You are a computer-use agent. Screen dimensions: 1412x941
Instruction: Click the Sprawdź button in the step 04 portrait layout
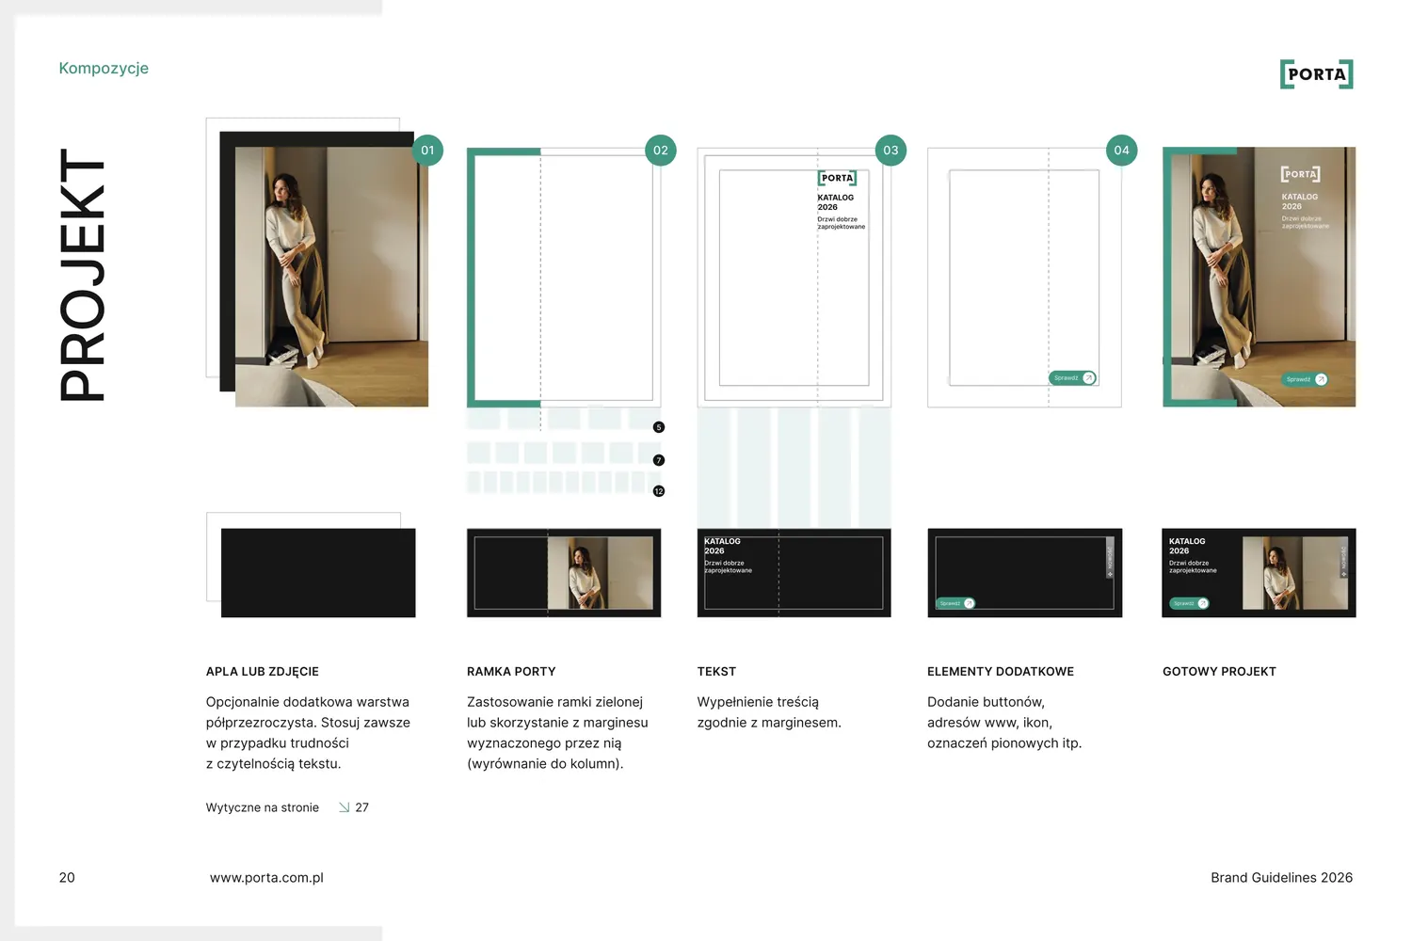click(1072, 378)
